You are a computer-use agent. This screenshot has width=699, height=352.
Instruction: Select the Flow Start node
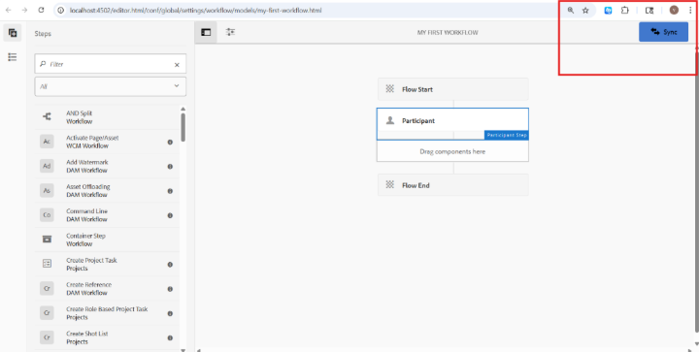pos(453,89)
